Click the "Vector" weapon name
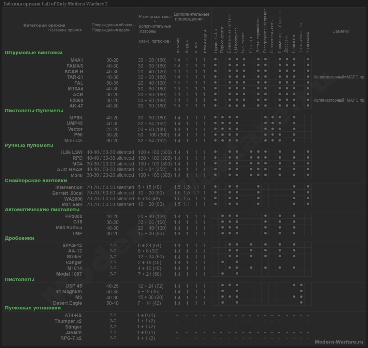This screenshot has width=368, height=348. tap(75, 129)
